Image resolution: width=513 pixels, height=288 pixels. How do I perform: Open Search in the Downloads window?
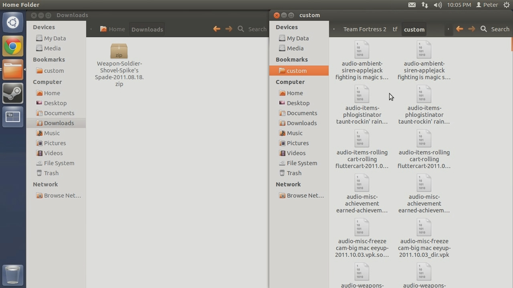click(x=252, y=29)
